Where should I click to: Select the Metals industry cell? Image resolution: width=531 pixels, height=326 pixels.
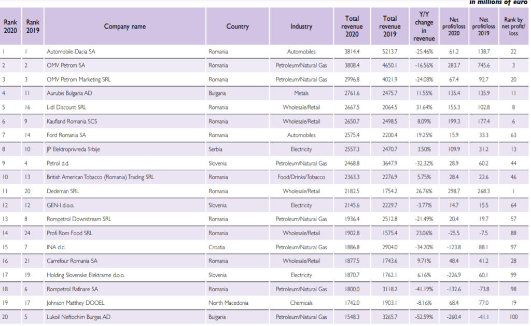[301, 93]
